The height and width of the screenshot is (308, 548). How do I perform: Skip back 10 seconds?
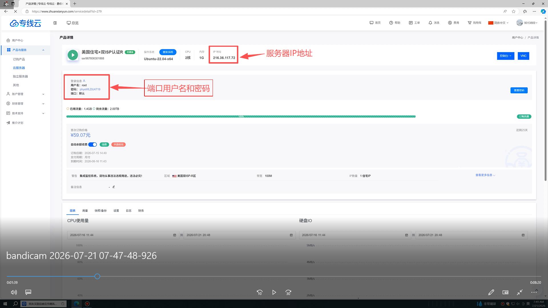(x=259, y=293)
